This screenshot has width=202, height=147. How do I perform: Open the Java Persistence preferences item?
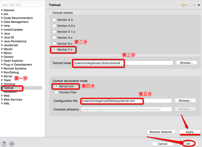pos(15,41)
